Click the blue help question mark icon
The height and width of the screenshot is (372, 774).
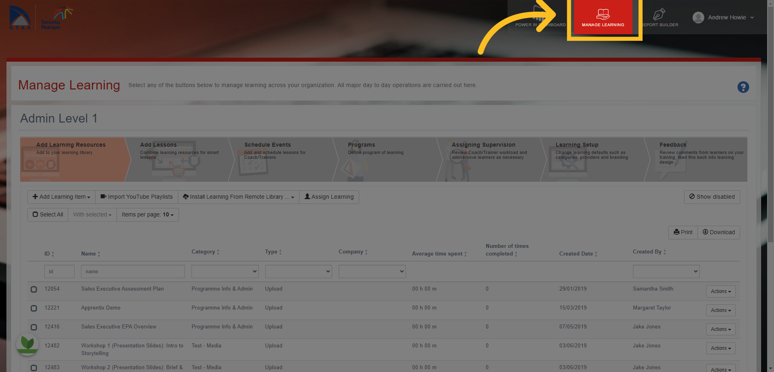pyautogui.click(x=743, y=87)
